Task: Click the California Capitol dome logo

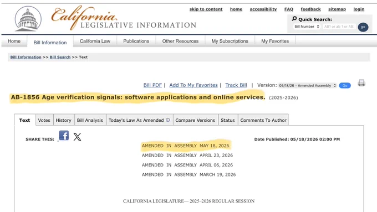Action: [28, 19]
